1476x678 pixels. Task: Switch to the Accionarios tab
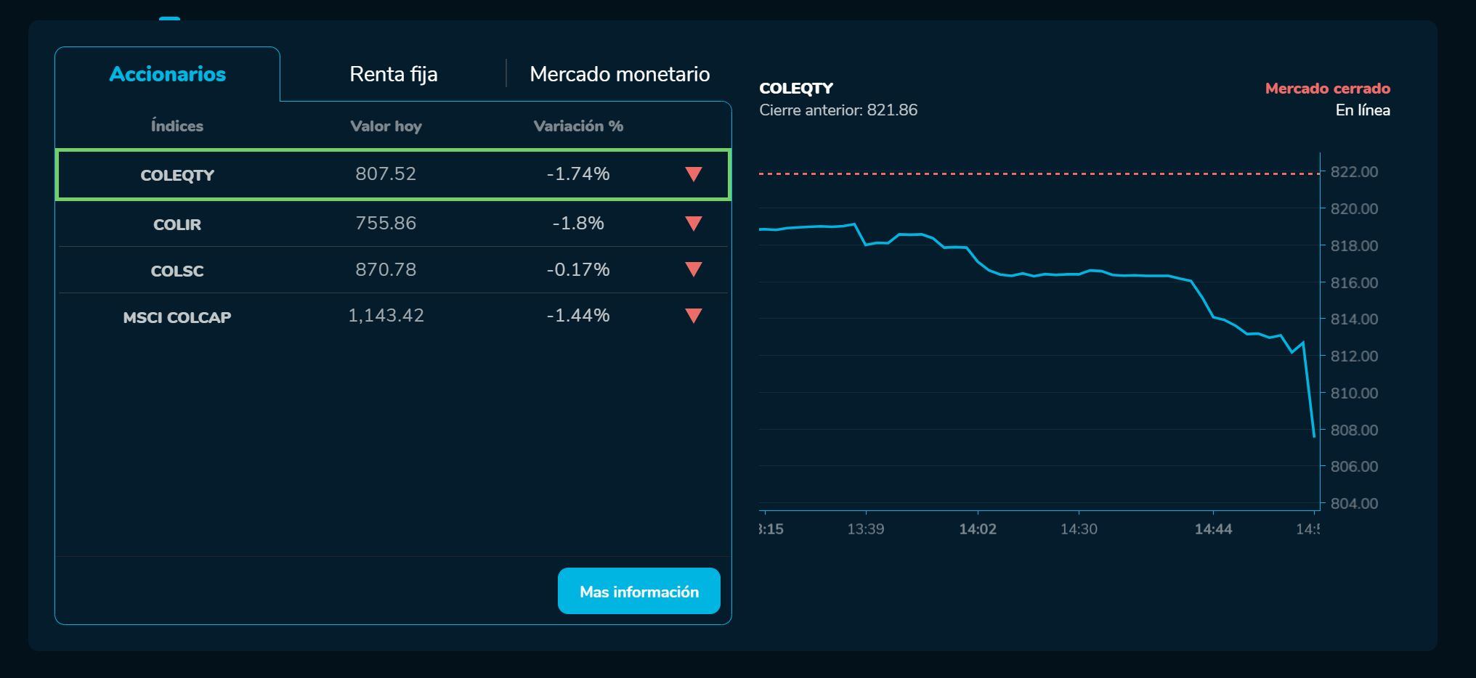point(167,74)
